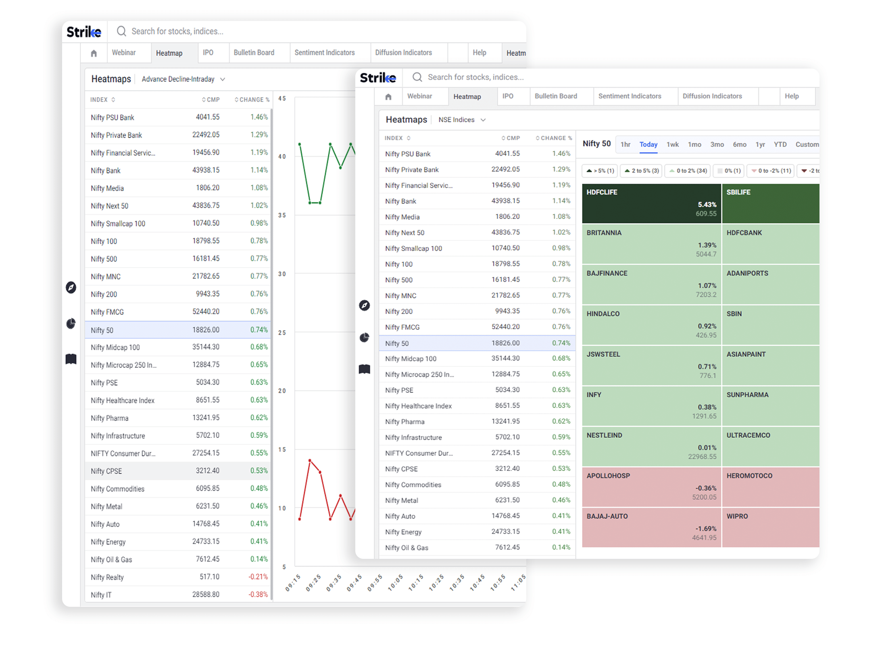Screen dimensions: 884x656
Task: Click the index list scrollbar in back window
Action: tap(271, 355)
